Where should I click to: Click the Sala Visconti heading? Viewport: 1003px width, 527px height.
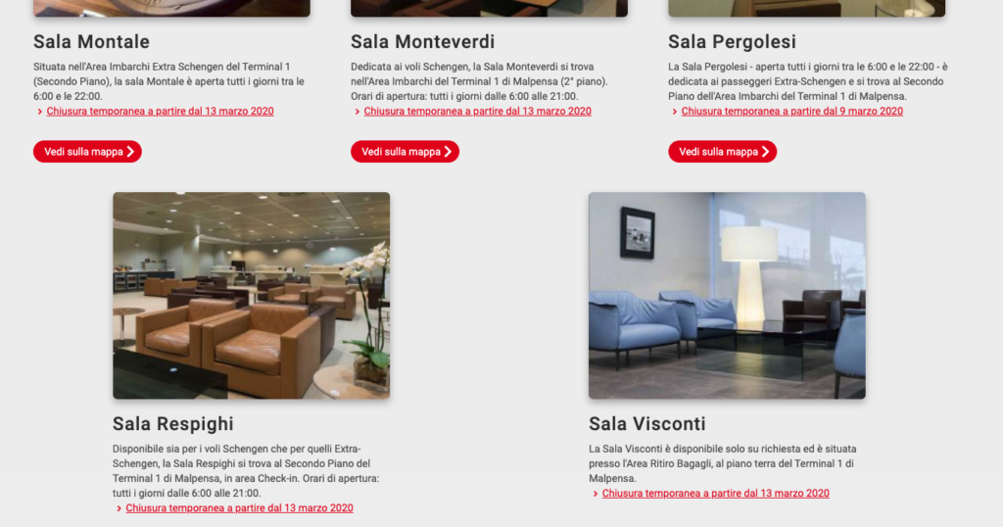coord(647,423)
